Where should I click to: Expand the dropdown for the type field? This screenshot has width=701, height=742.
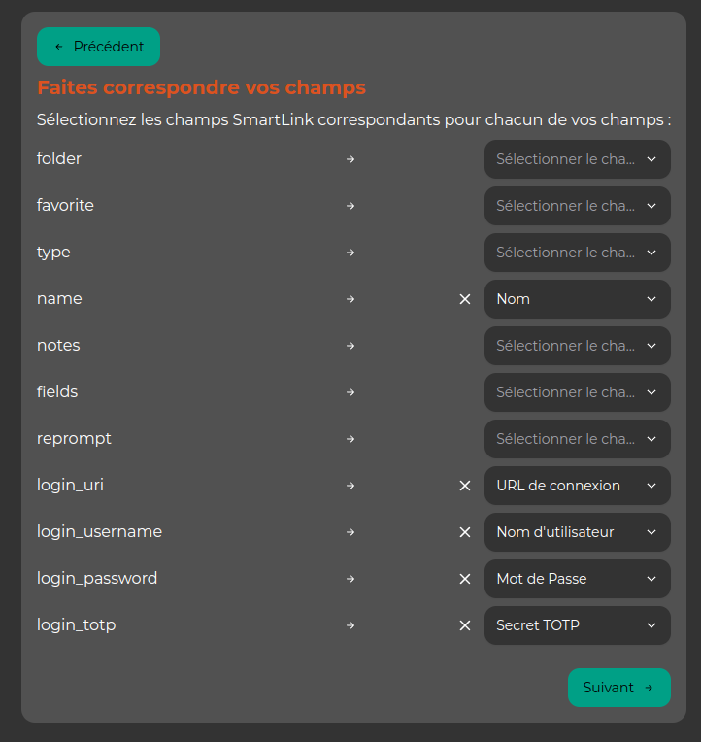coord(577,253)
